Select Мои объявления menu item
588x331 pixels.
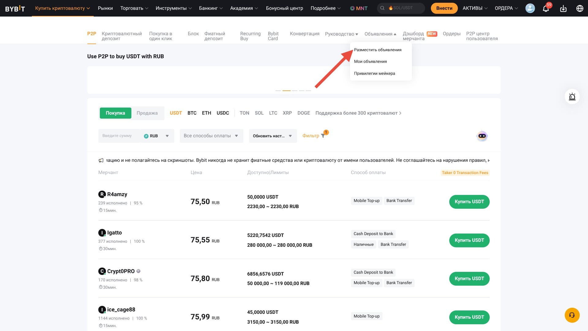click(370, 61)
